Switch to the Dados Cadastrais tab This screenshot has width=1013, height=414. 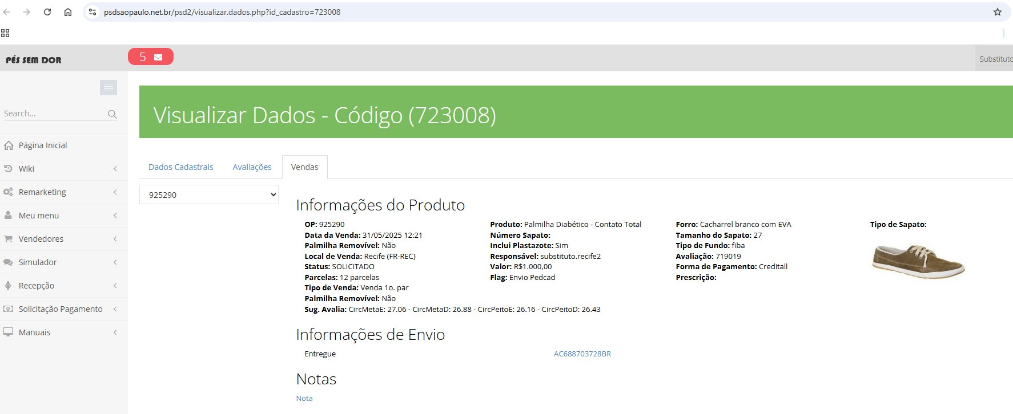click(x=181, y=167)
